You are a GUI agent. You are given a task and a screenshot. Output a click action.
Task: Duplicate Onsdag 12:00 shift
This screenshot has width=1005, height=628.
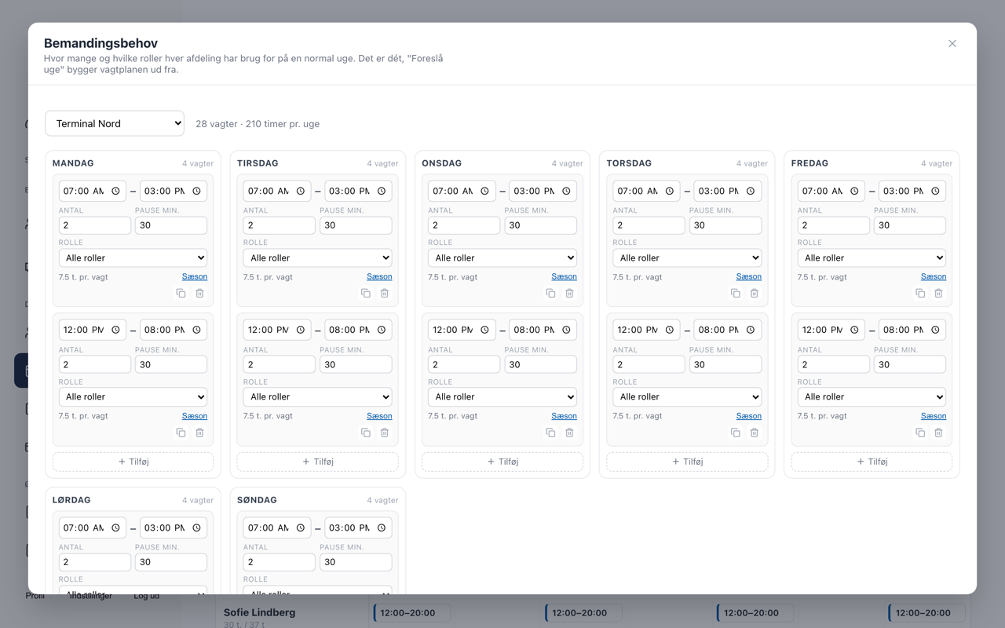tap(550, 433)
